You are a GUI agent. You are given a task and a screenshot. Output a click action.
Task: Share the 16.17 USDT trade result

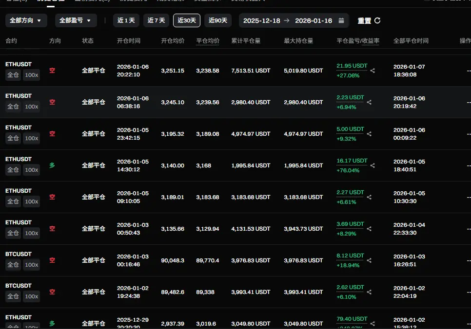[x=373, y=165]
